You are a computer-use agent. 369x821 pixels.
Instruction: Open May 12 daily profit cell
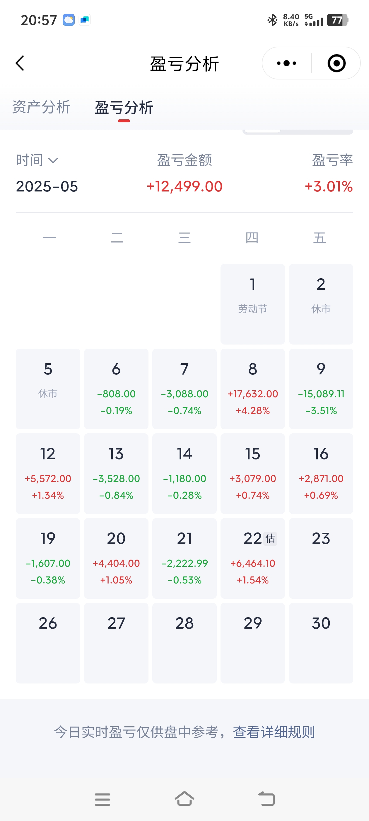pos(48,474)
